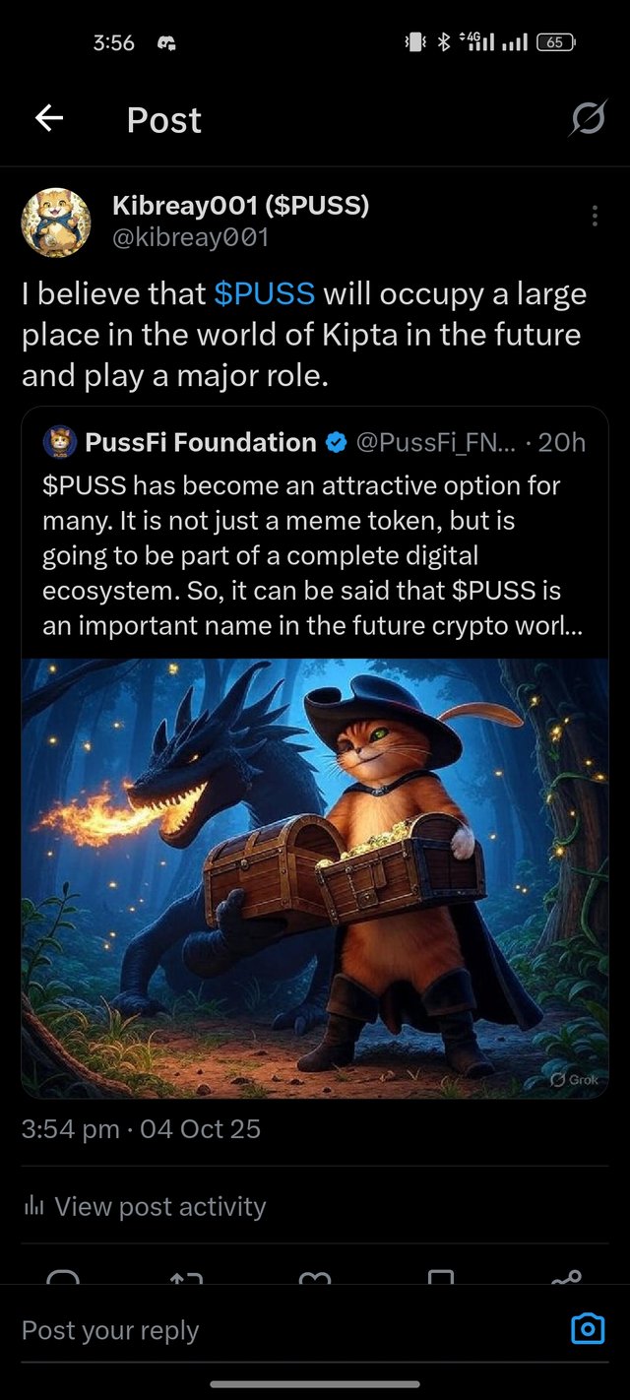Open the Kibreay001 ($PUSS) display name
This screenshot has height=1400, width=630.
tap(240, 206)
